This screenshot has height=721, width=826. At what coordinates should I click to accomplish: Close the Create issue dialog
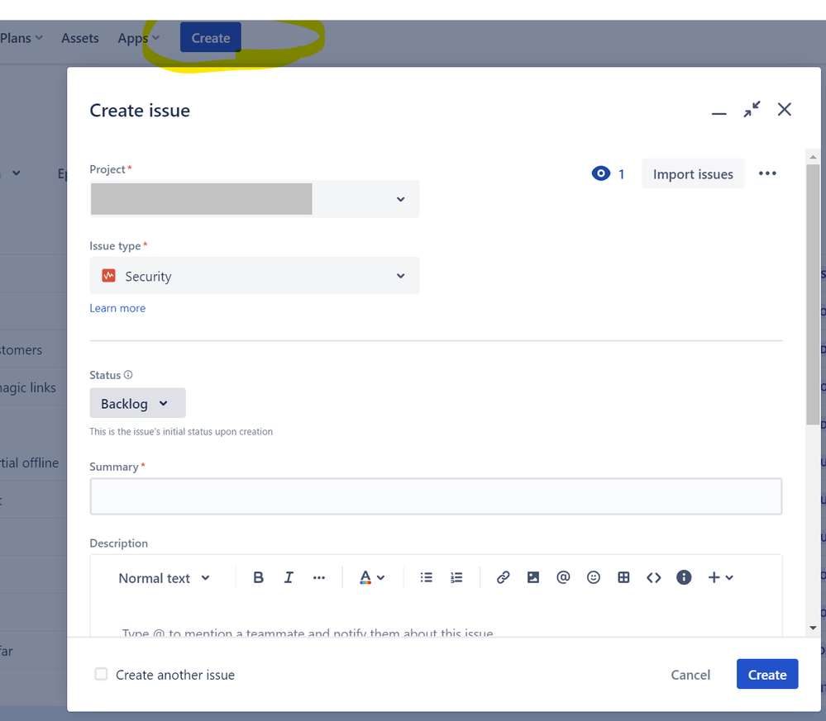[x=785, y=110]
